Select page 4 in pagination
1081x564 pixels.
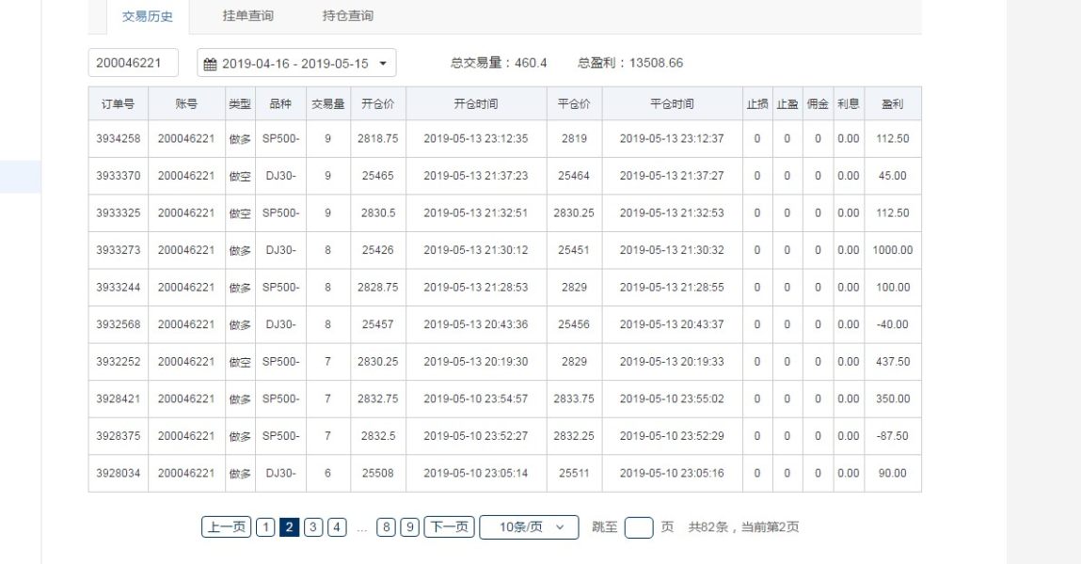[x=337, y=527]
